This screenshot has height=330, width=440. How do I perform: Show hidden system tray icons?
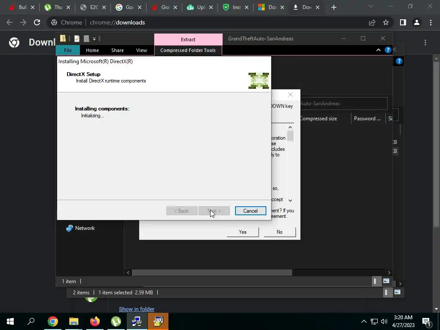point(364,321)
